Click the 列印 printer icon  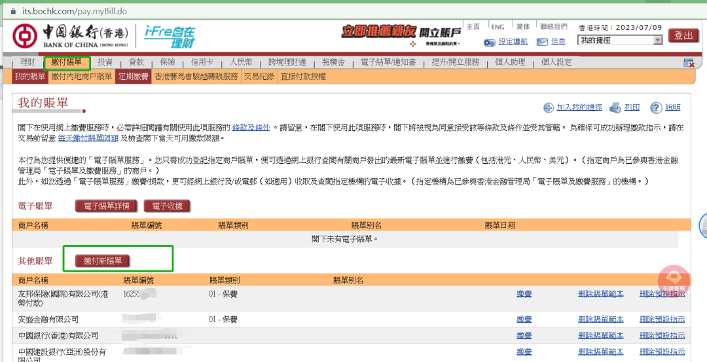pyautogui.click(x=615, y=107)
